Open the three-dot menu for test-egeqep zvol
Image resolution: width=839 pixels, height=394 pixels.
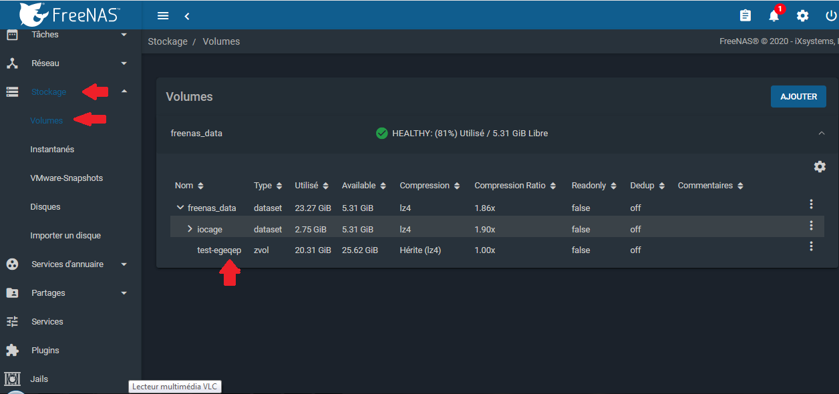pos(811,246)
